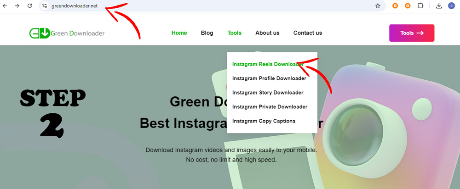Select Instagram Story Downloader
This screenshot has width=460, height=189.
point(268,93)
